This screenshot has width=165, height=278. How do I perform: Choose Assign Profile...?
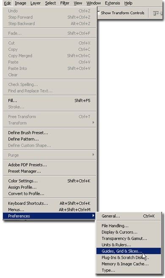(x=49, y=187)
